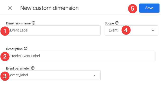Image resolution: width=161 pixels, height=103 pixels.
Task: Expand Event parameter list via arrow
Action: tap(95, 75)
